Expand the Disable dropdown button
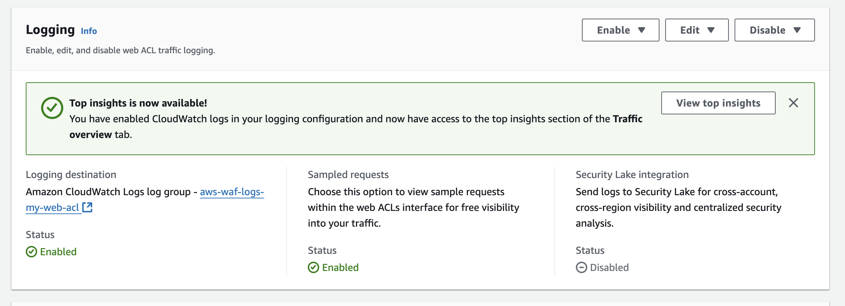845x306 pixels. (x=774, y=30)
